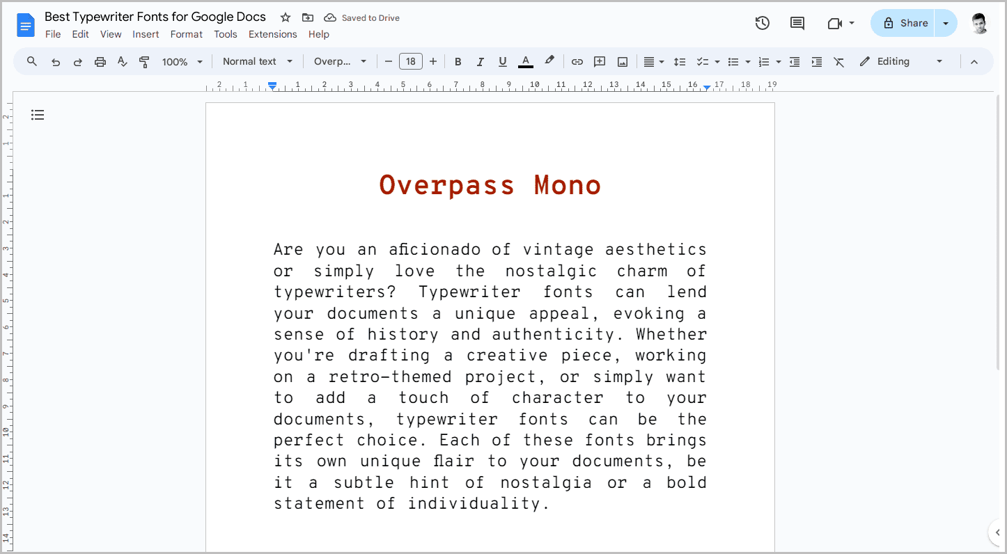Redo the last action
Viewport: 1007px width, 554px height.
78,62
